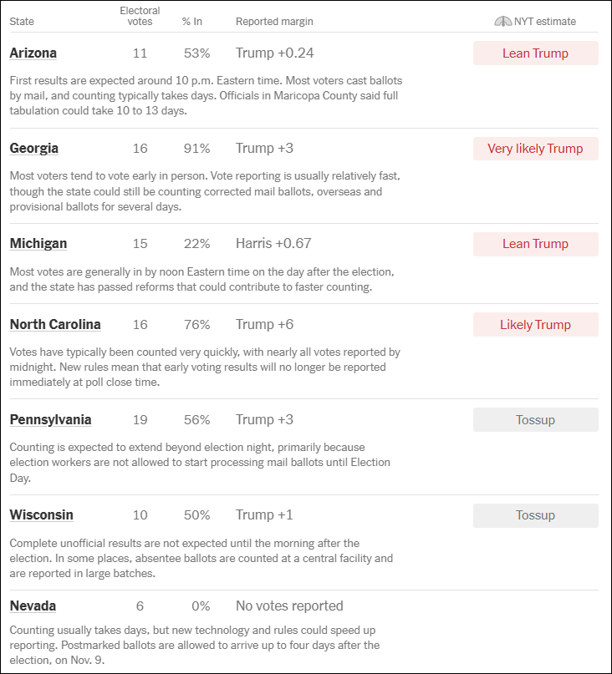Click Nevada's No votes reported text

coord(289,606)
